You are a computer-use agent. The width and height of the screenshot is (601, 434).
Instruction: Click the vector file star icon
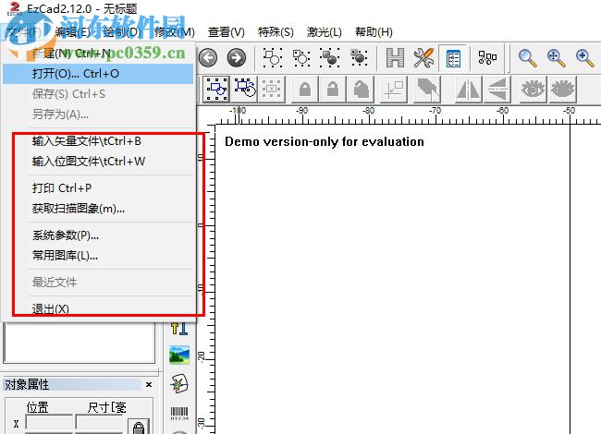click(x=179, y=384)
